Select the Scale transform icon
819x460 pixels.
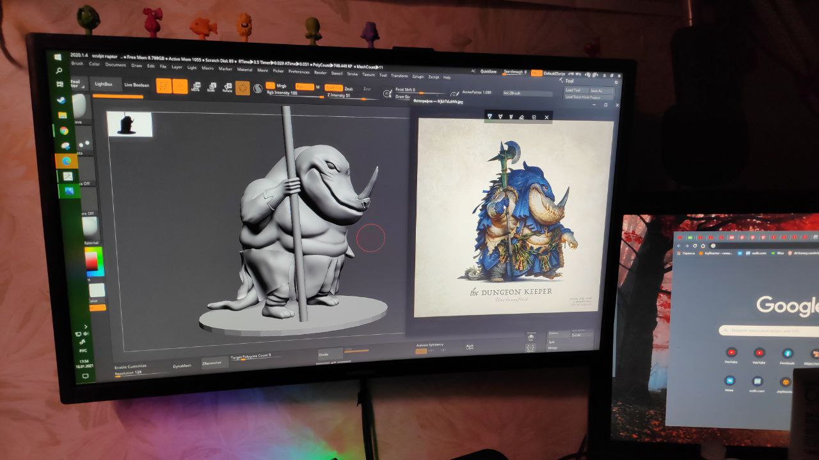point(212,87)
